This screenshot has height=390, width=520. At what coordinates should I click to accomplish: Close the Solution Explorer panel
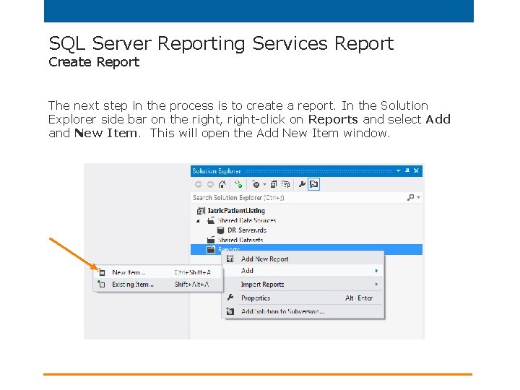(x=416, y=170)
